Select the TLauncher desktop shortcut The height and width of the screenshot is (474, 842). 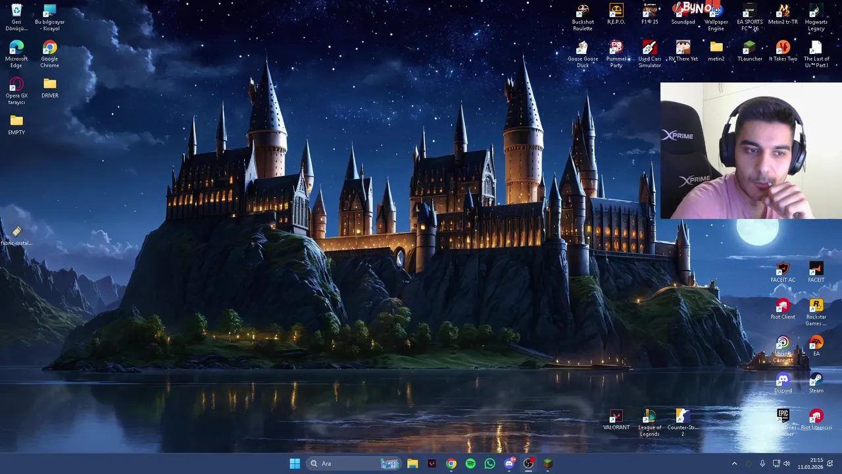(749, 51)
